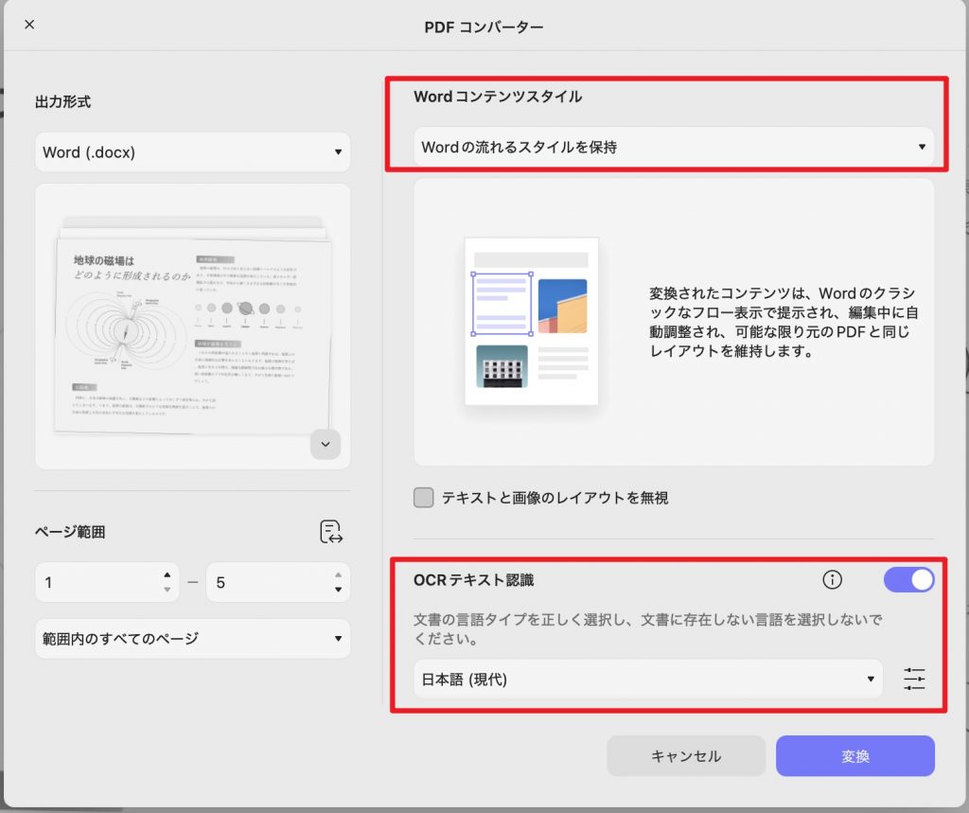The height and width of the screenshot is (813, 969).
Task: Open the 出力形式 Word (.docx) dropdown
Action: 193,152
